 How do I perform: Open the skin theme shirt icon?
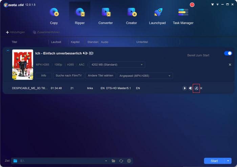click(212, 4)
